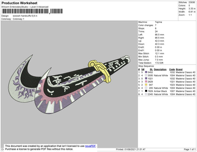
Task: Click the 'Colorway 1' value
Action: (x=18, y=19)
